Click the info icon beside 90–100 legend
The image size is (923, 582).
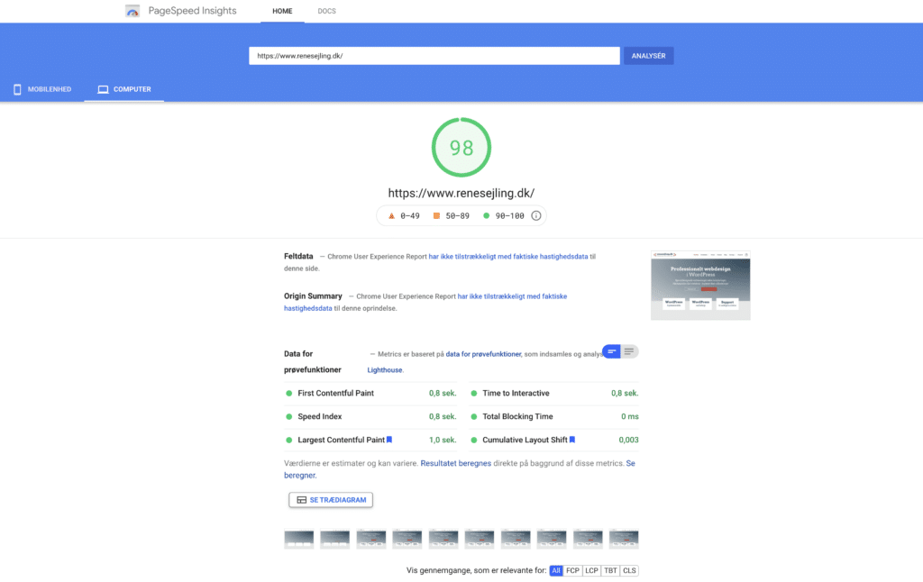click(x=536, y=216)
